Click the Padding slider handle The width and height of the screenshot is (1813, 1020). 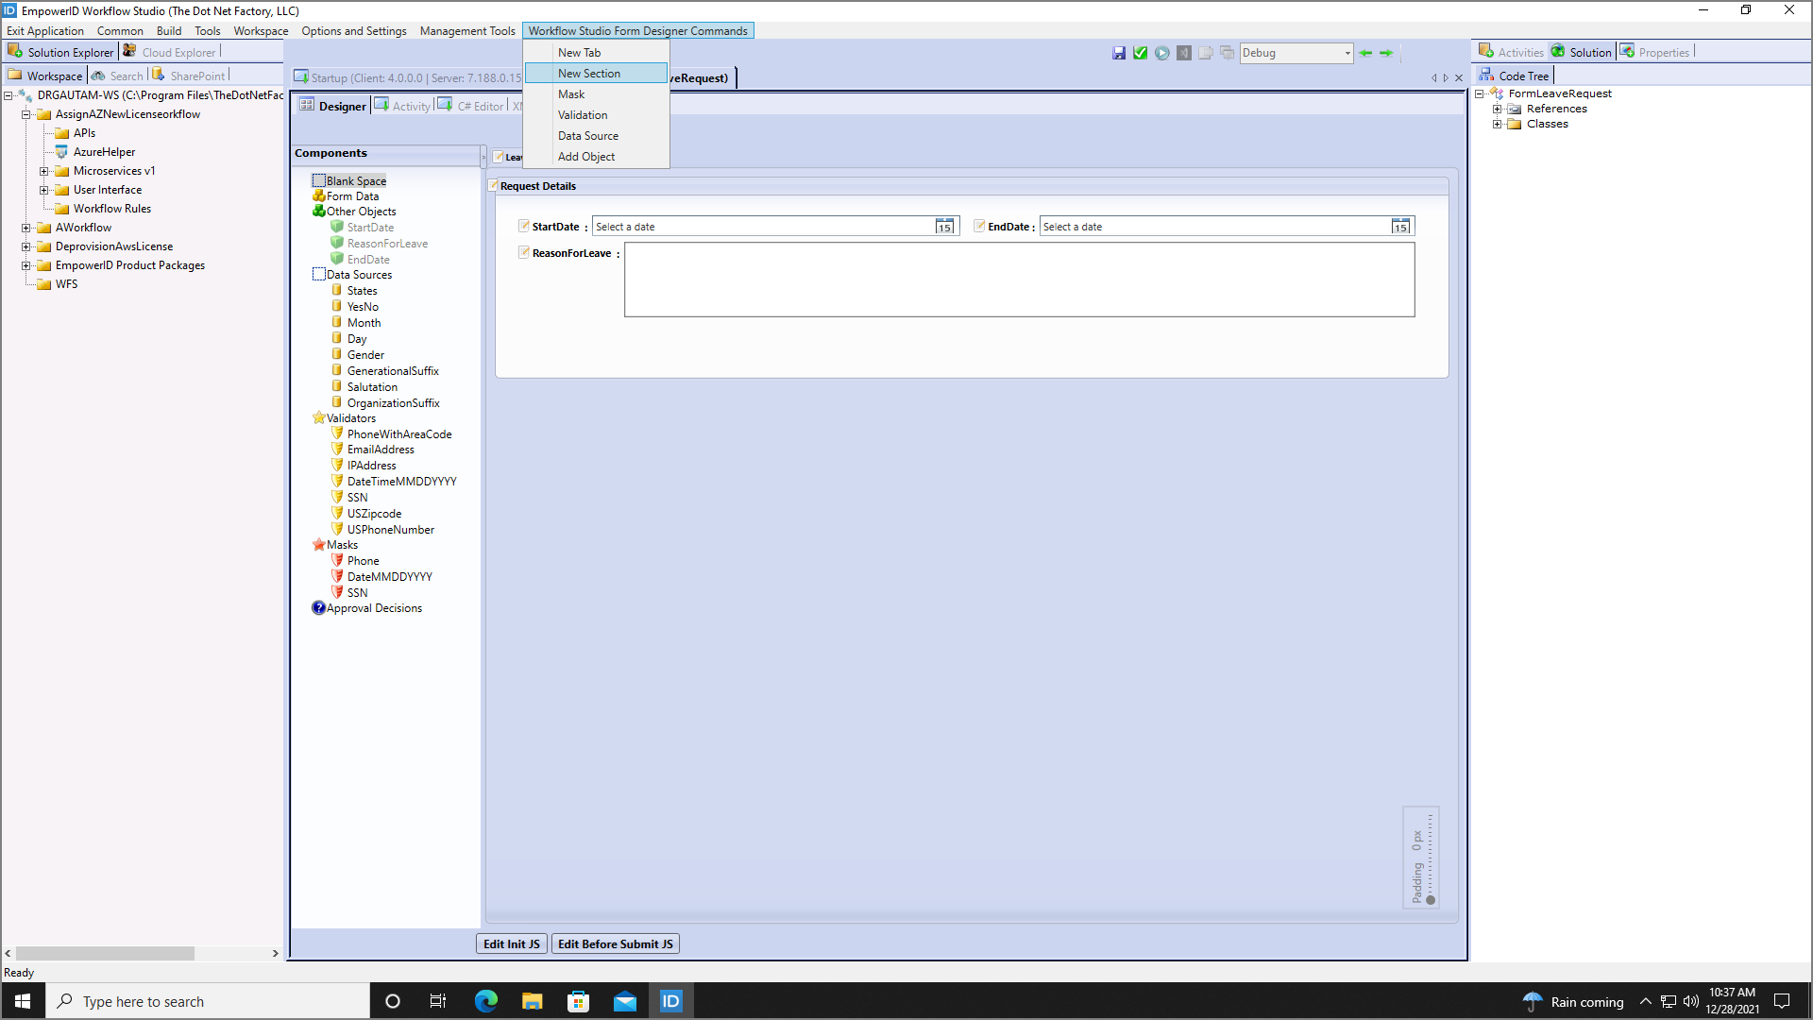point(1431,900)
